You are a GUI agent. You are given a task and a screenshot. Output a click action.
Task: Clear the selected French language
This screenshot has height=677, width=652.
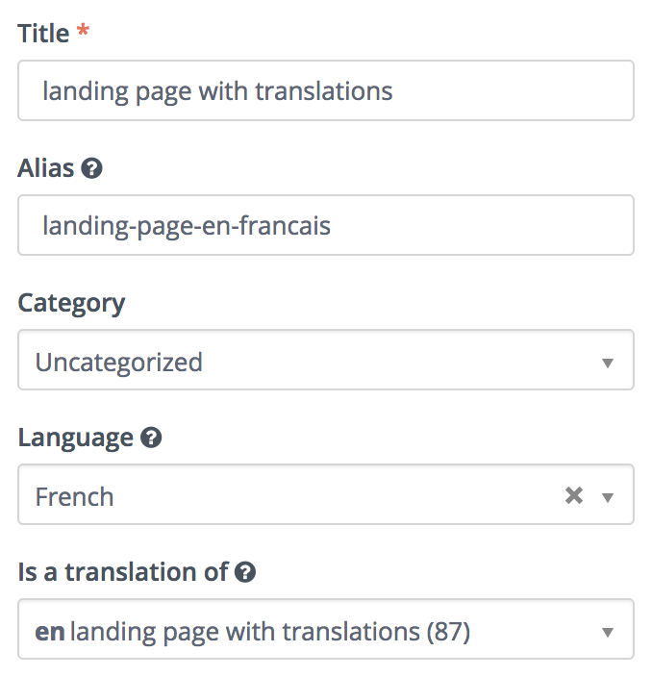pos(574,495)
